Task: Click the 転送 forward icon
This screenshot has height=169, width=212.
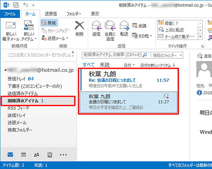Action: click(x=124, y=26)
